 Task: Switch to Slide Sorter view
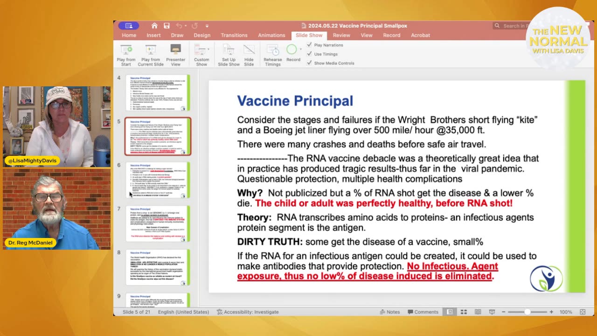coord(464,312)
